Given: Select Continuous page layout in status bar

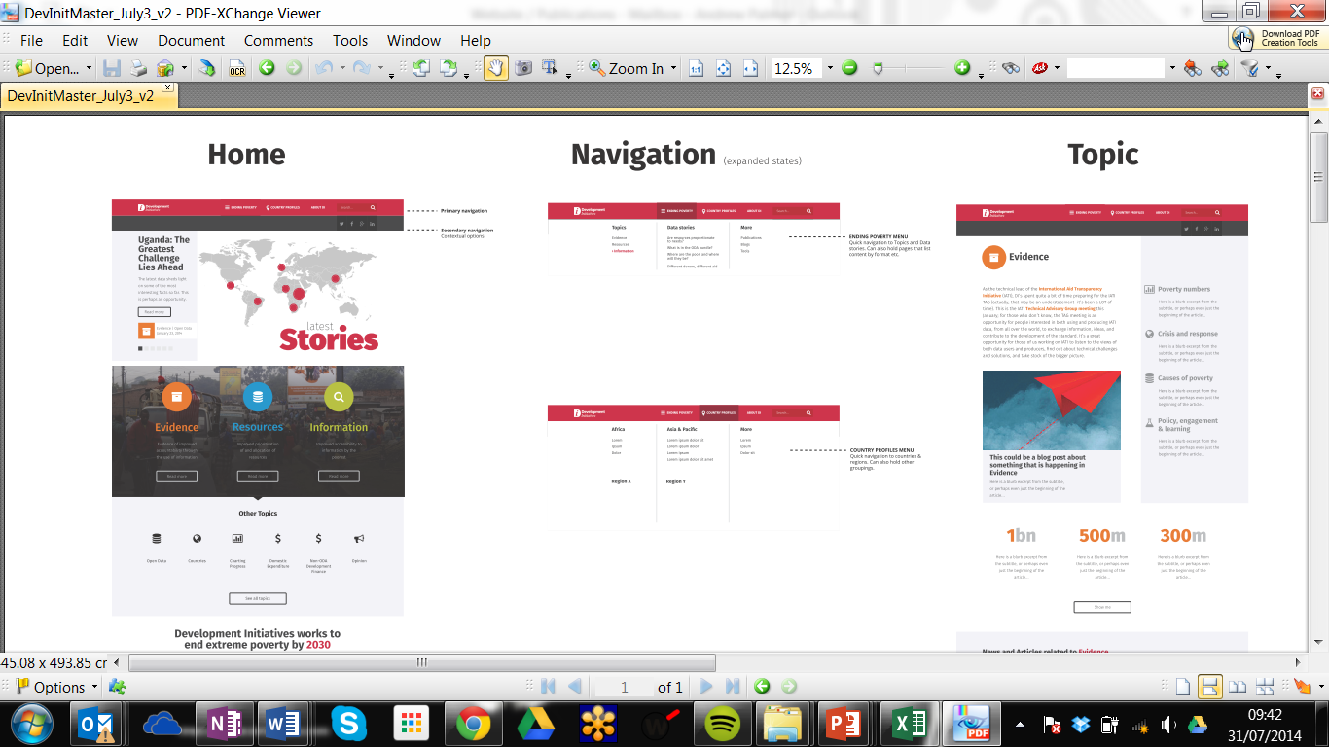Looking at the screenshot, I should tap(1210, 687).
